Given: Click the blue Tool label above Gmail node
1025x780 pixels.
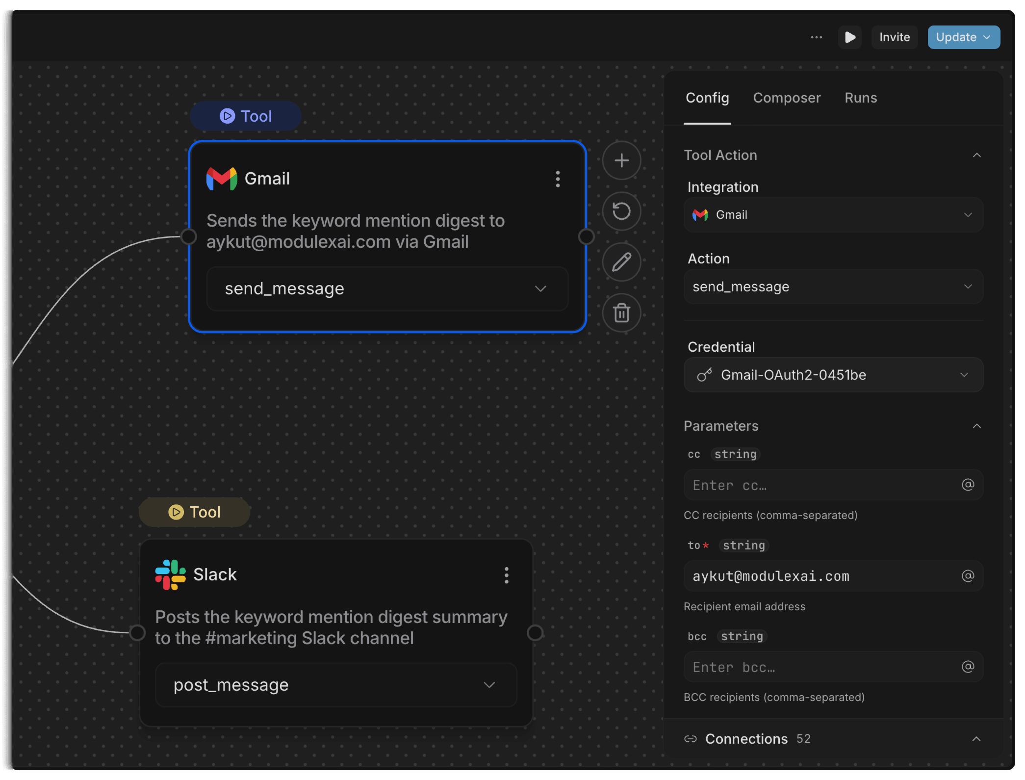Looking at the screenshot, I should coord(246,116).
